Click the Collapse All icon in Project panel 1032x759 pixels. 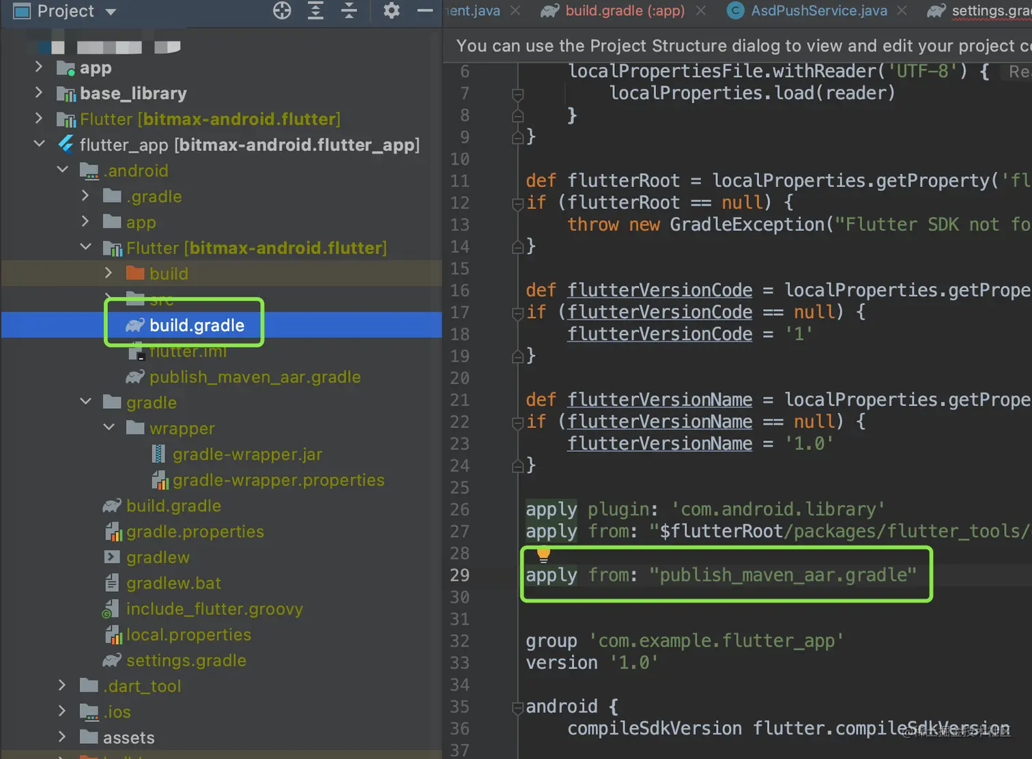point(349,10)
